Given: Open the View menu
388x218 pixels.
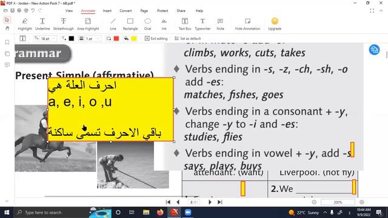Looking at the screenshot, I should tap(69, 11).
